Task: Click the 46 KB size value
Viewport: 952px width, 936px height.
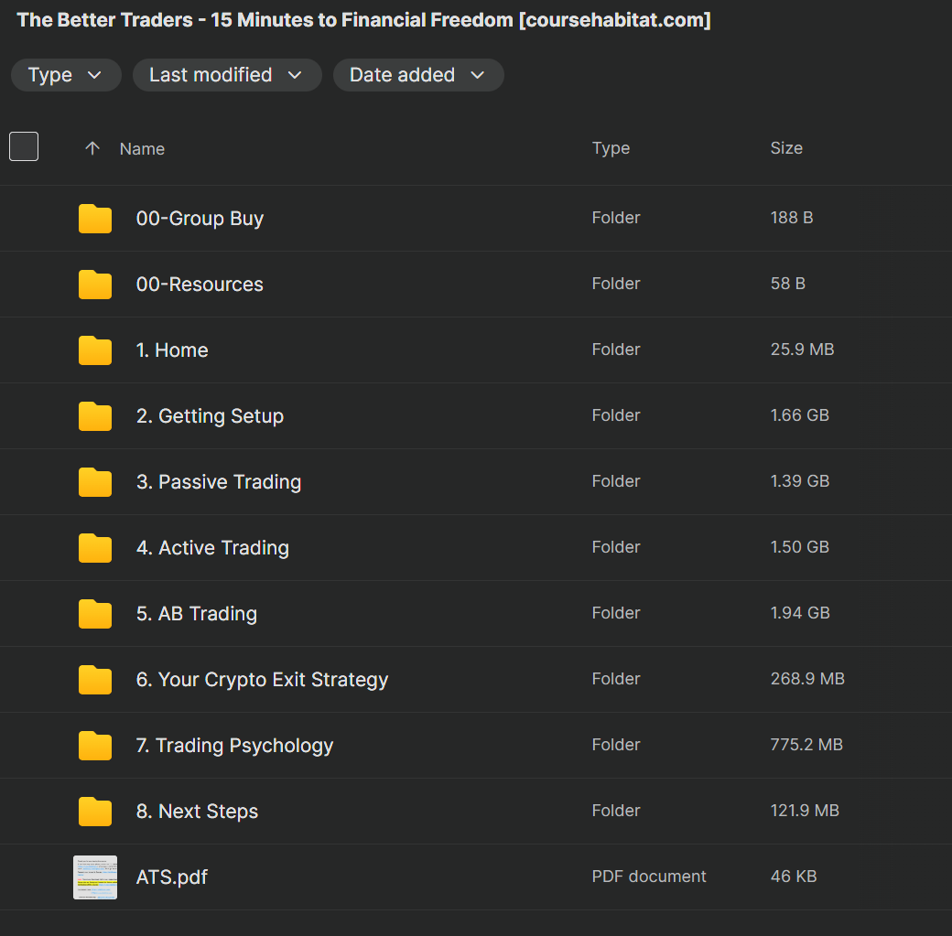Action: click(794, 876)
